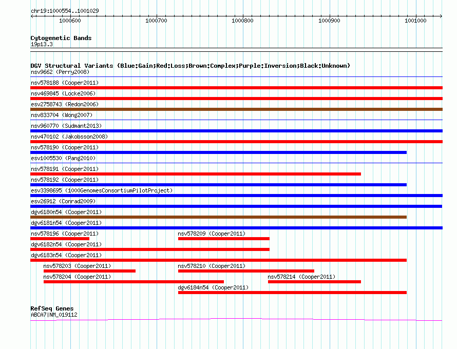The height and width of the screenshot is (349, 457).
Task: Click the 19p13.3 band label
Action: [42, 44]
